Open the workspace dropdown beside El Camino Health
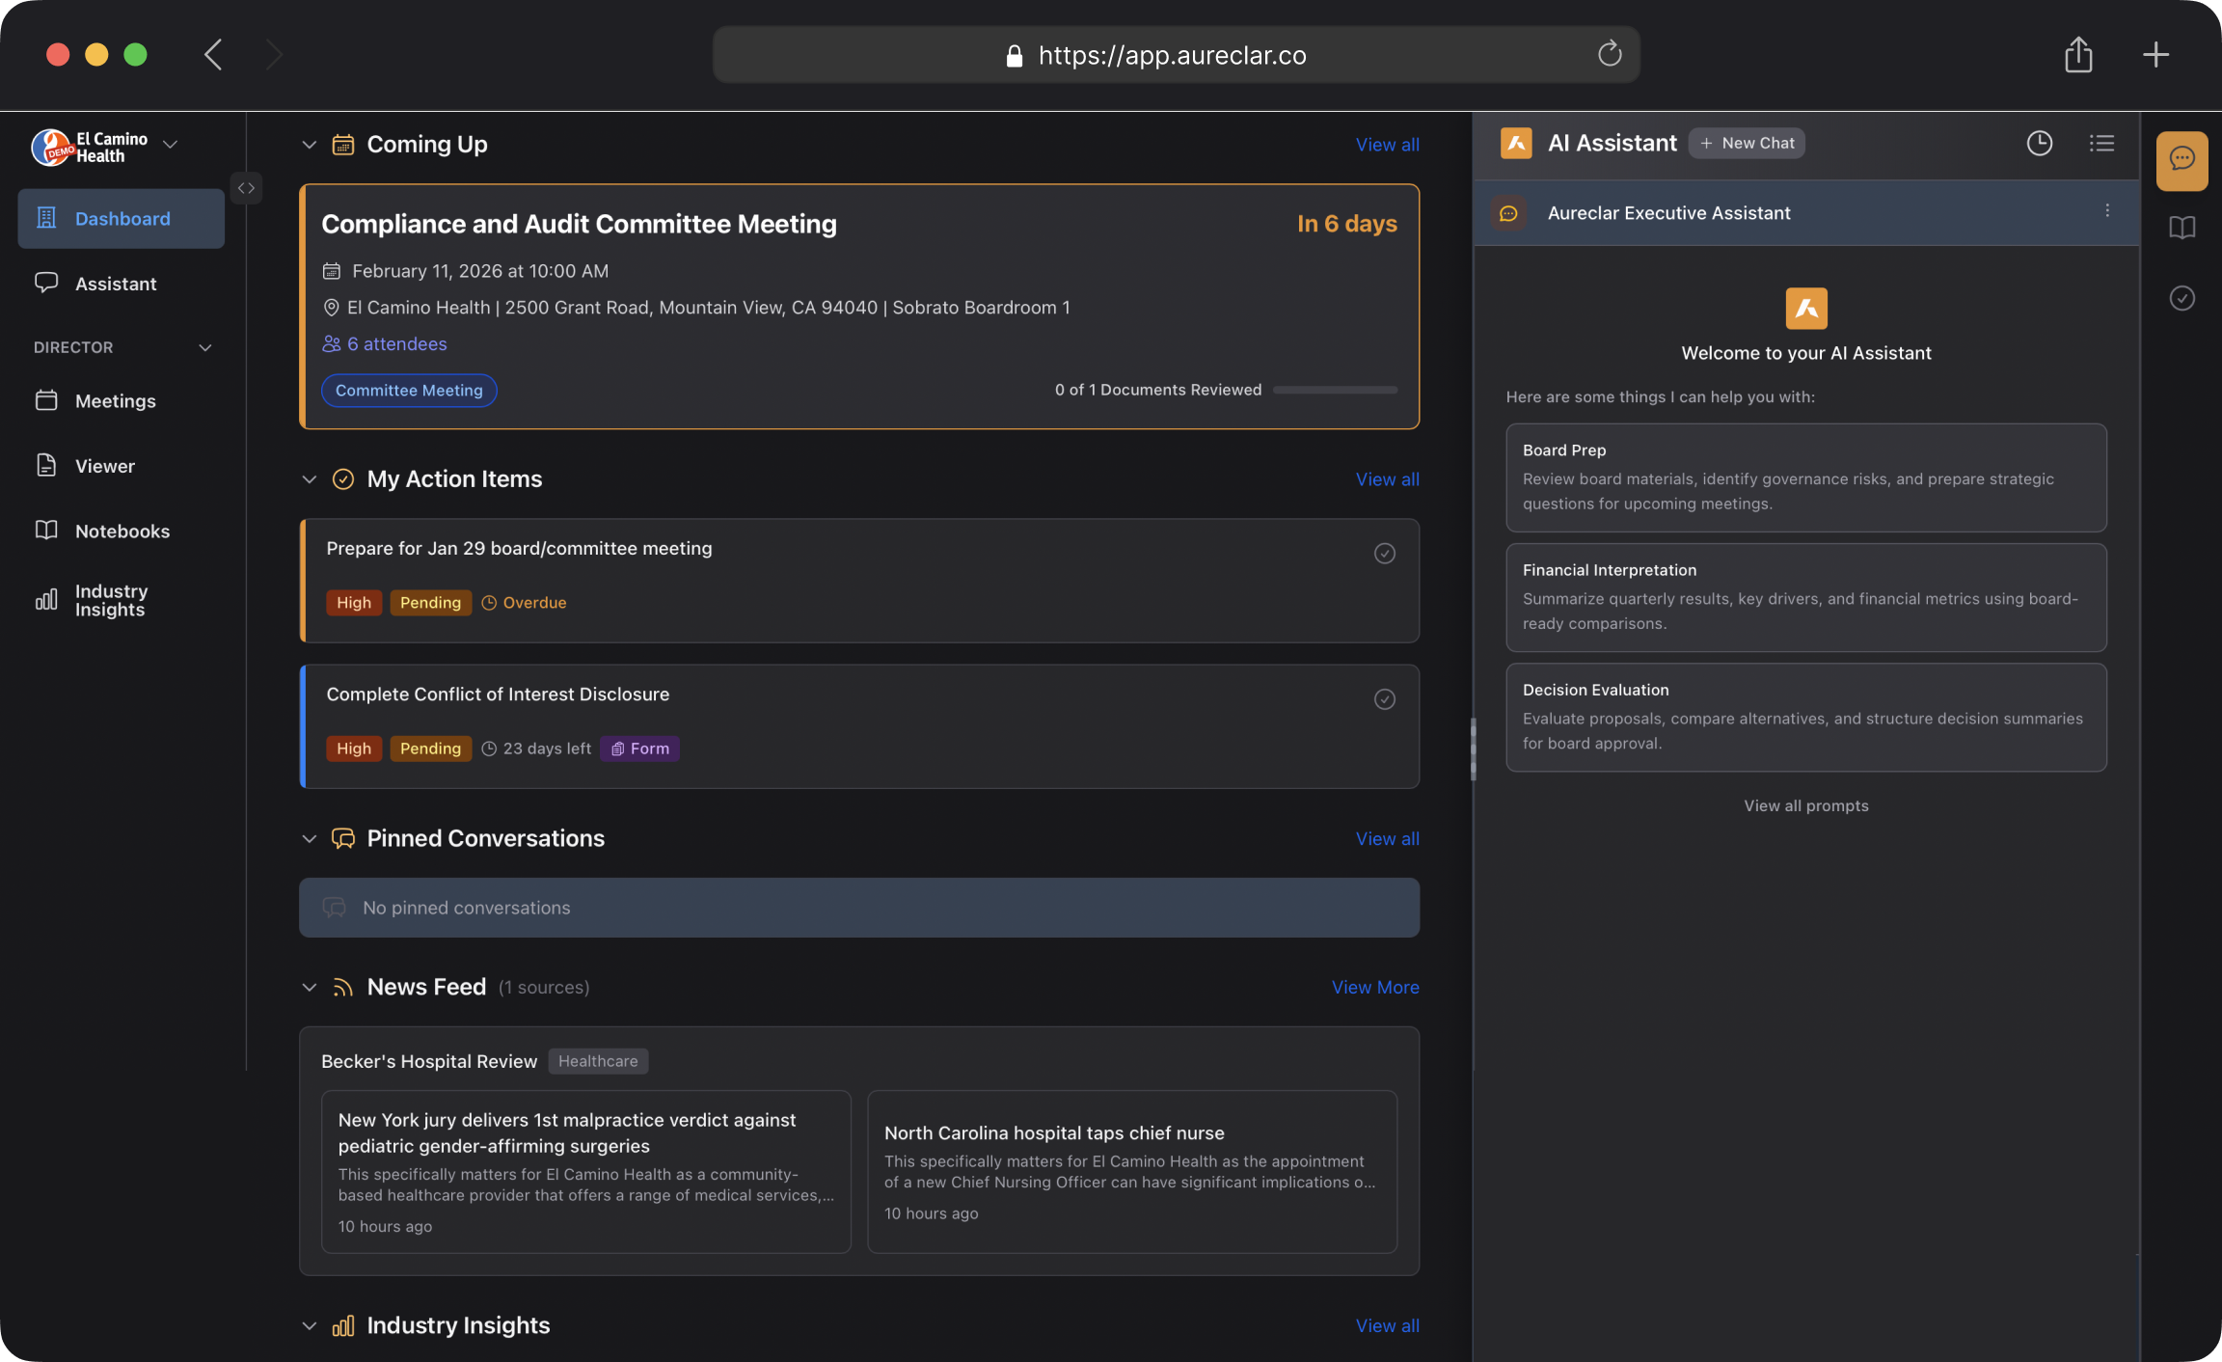Screen dimensions: 2222x1362 tap(171, 144)
